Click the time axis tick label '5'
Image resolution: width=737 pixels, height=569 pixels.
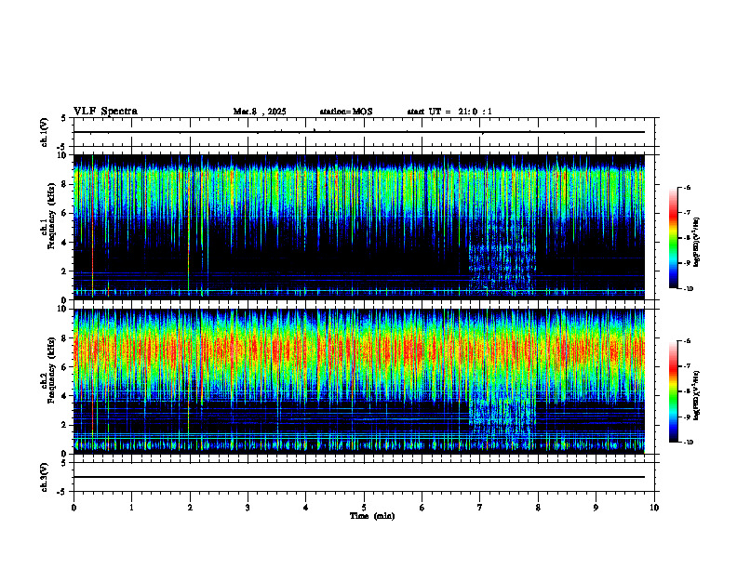(x=364, y=508)
